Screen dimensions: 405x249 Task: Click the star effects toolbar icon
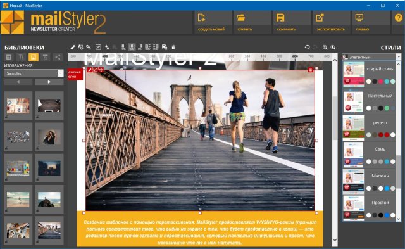[107, 47]
